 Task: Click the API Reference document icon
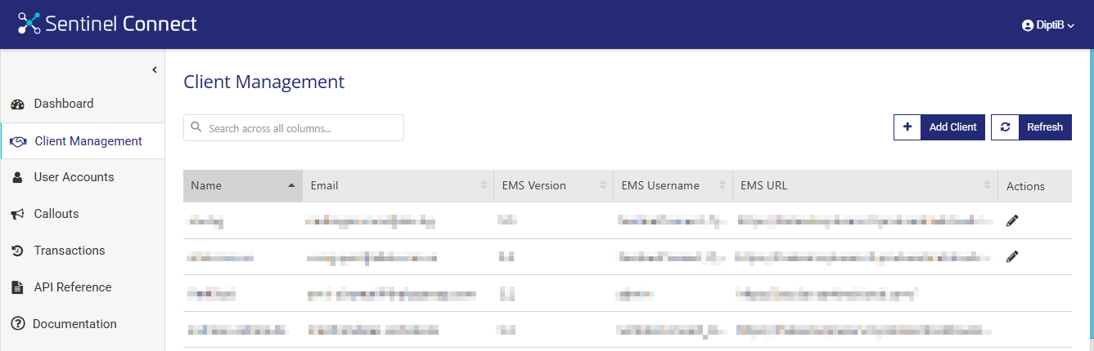[17, 287]
